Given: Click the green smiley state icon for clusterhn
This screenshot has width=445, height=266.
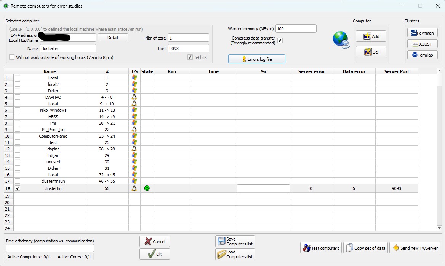Looking at the screenshot, I should (147, 188).
